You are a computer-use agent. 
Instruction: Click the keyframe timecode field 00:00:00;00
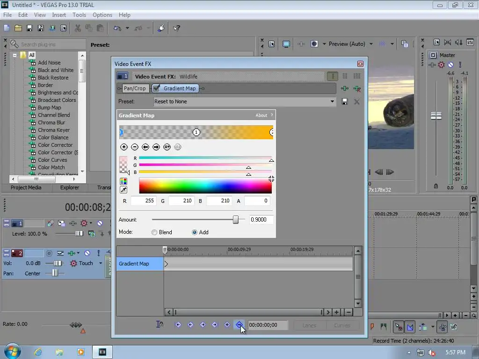click(x=268, y=325)
